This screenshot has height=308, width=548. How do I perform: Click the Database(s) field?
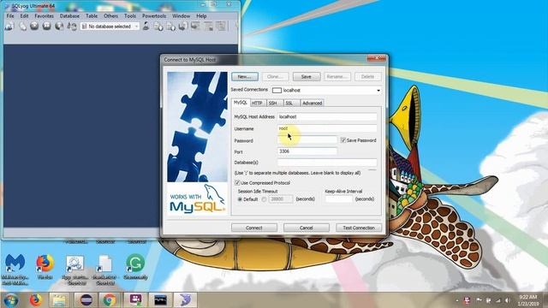pos(327,163)
